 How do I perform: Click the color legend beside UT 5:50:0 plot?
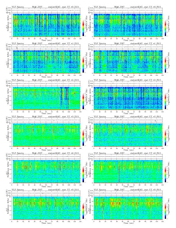click(166, 211)
